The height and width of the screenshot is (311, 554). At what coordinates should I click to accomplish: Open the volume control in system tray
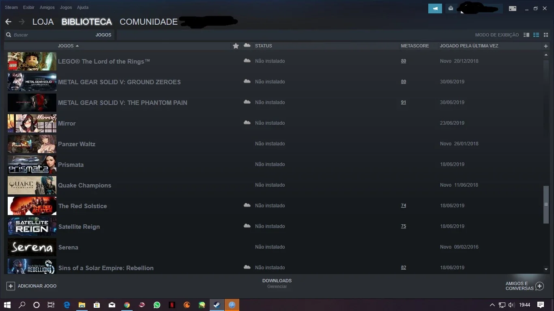(511, 305)
